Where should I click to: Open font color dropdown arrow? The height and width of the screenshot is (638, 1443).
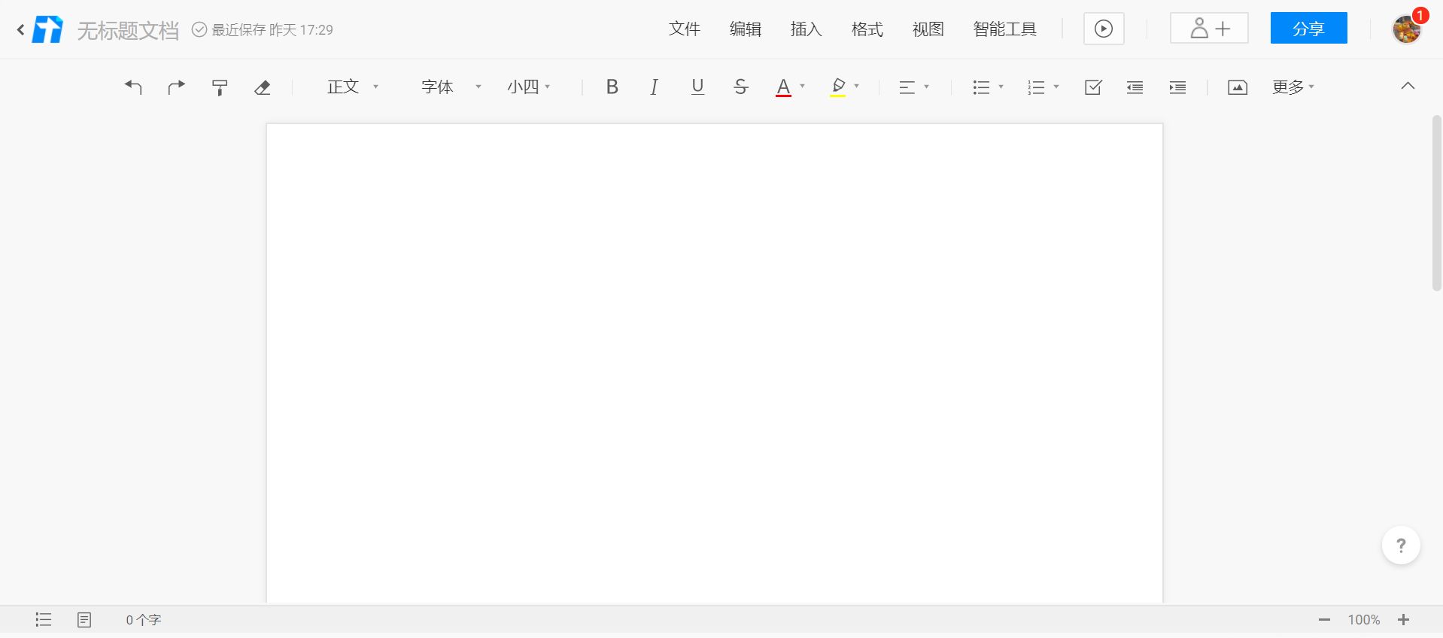(x=803, y=87)
